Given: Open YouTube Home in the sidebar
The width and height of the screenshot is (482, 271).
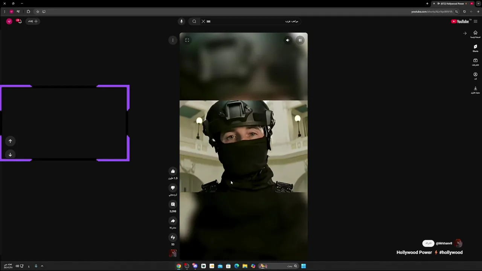Looking at the screenshot, I should 475,34.
